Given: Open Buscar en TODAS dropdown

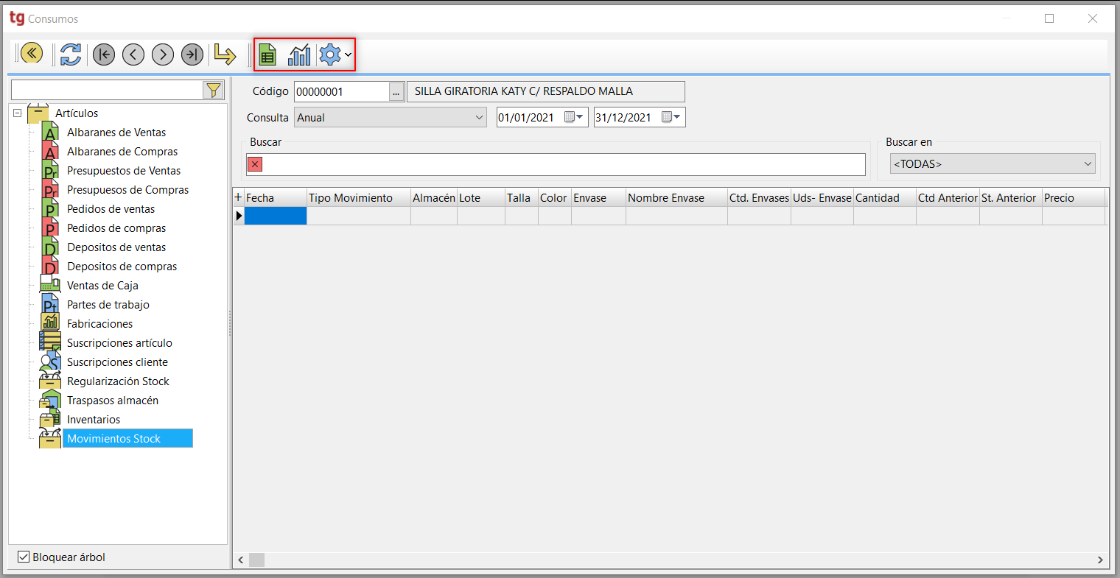Looking at the screenshot, I should (x=993, y=164).
